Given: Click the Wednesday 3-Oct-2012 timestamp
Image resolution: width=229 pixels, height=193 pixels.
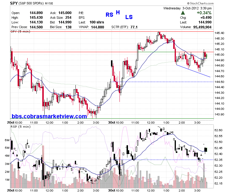Looking at the screenshot, I should pyautogui.click(x=187, y=8).
